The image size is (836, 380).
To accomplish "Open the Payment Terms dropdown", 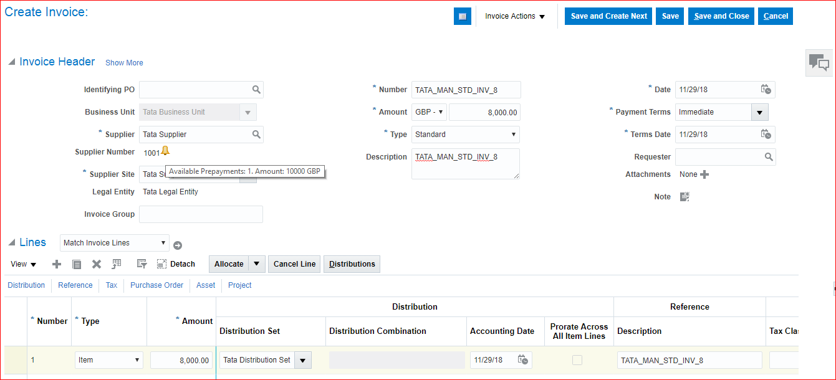I will pos(759,112).
